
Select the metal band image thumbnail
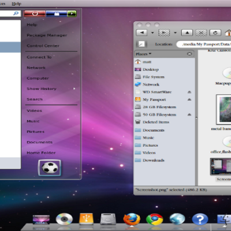[223, 110]
